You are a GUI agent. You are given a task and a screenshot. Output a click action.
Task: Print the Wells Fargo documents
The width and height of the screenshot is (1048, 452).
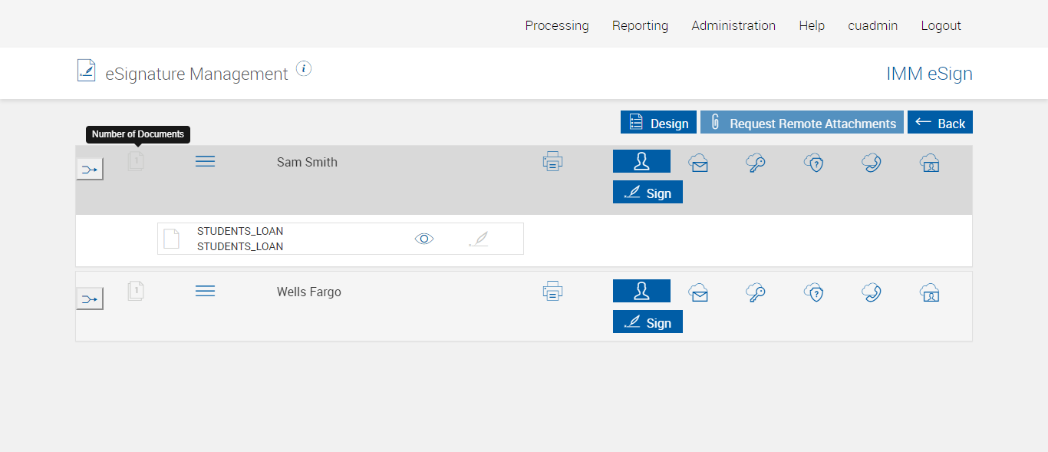pos(552,292)
